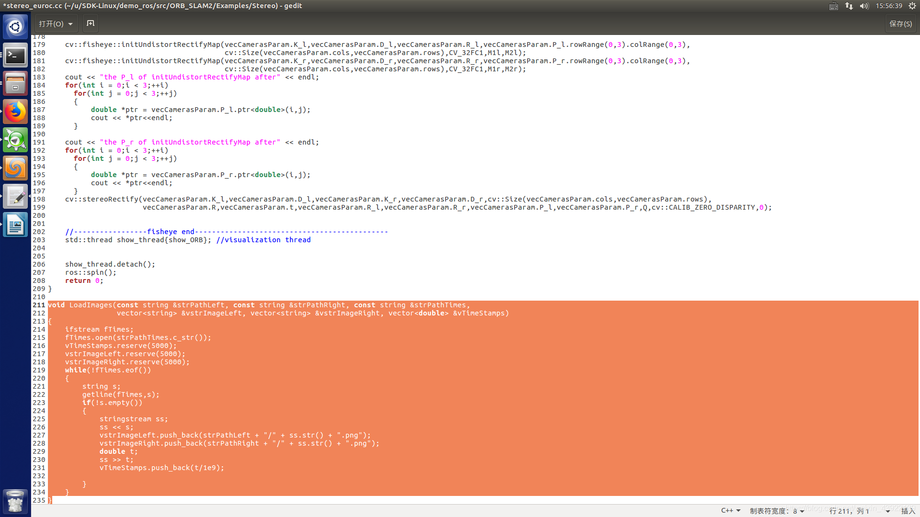Click the "the P_l of initUndistortRectifyMap after" string

(x=190, y=77)
